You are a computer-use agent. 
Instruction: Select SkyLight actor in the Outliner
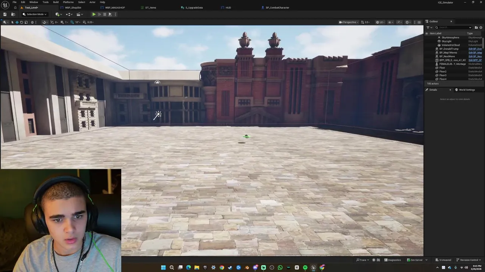446,41
